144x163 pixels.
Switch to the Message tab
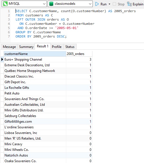click(9, 47)
